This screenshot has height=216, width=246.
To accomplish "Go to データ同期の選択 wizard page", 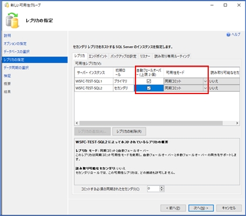I will [16, 68].
